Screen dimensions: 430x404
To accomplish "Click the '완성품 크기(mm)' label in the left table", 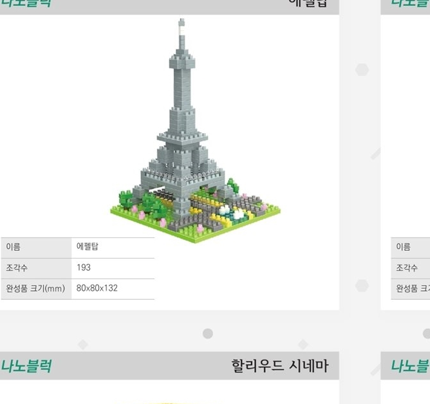I will (x=35, y=288).
